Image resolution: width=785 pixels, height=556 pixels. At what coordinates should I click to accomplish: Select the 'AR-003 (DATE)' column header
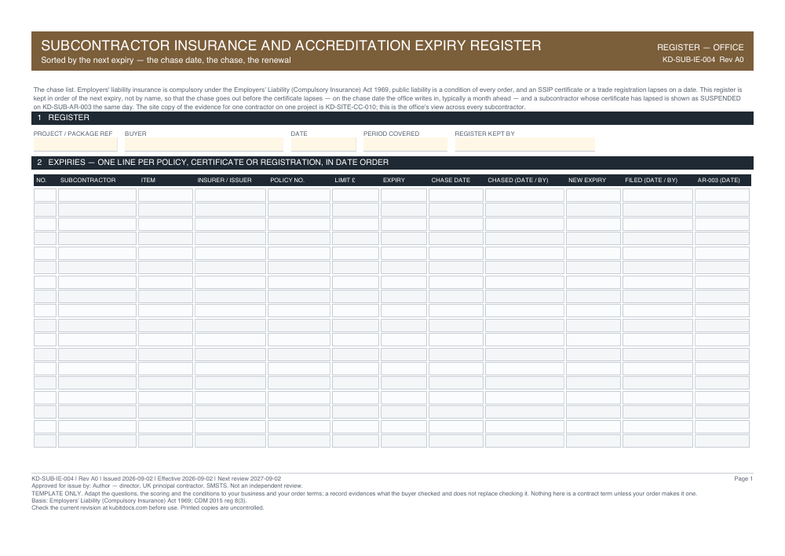pyautogui.click(x=718, y=181)
